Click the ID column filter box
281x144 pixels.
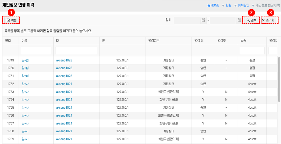(x=76, y=50)
